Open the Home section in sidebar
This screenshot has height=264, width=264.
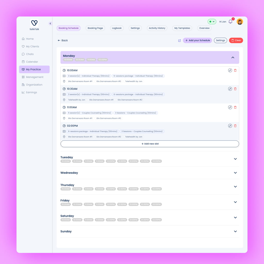point(30,39)
